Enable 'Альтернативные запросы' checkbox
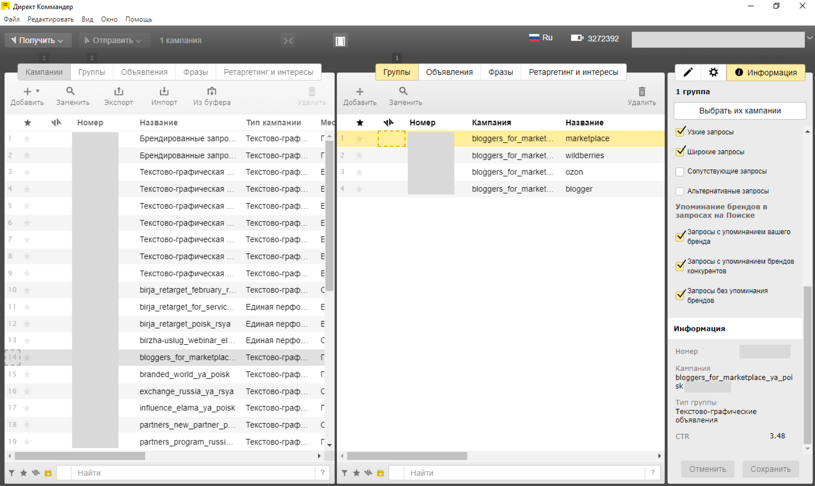 [x=680, y=191]
